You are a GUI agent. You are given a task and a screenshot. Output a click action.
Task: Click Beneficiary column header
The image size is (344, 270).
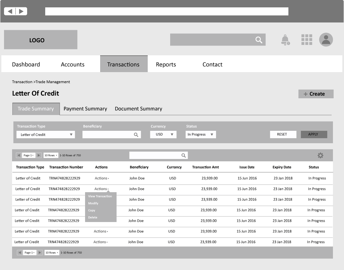pos(139,167)
